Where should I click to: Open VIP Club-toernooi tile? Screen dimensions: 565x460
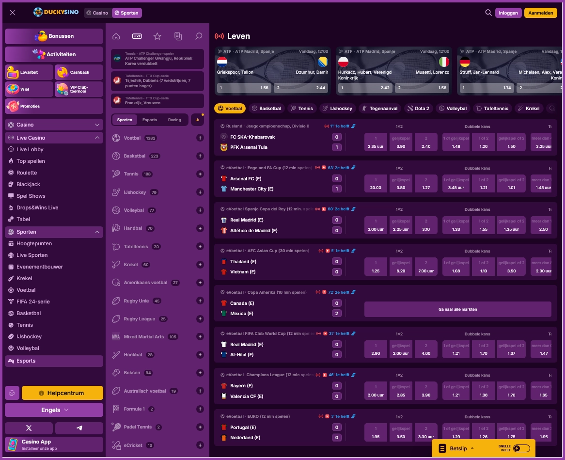click(79, 89)
